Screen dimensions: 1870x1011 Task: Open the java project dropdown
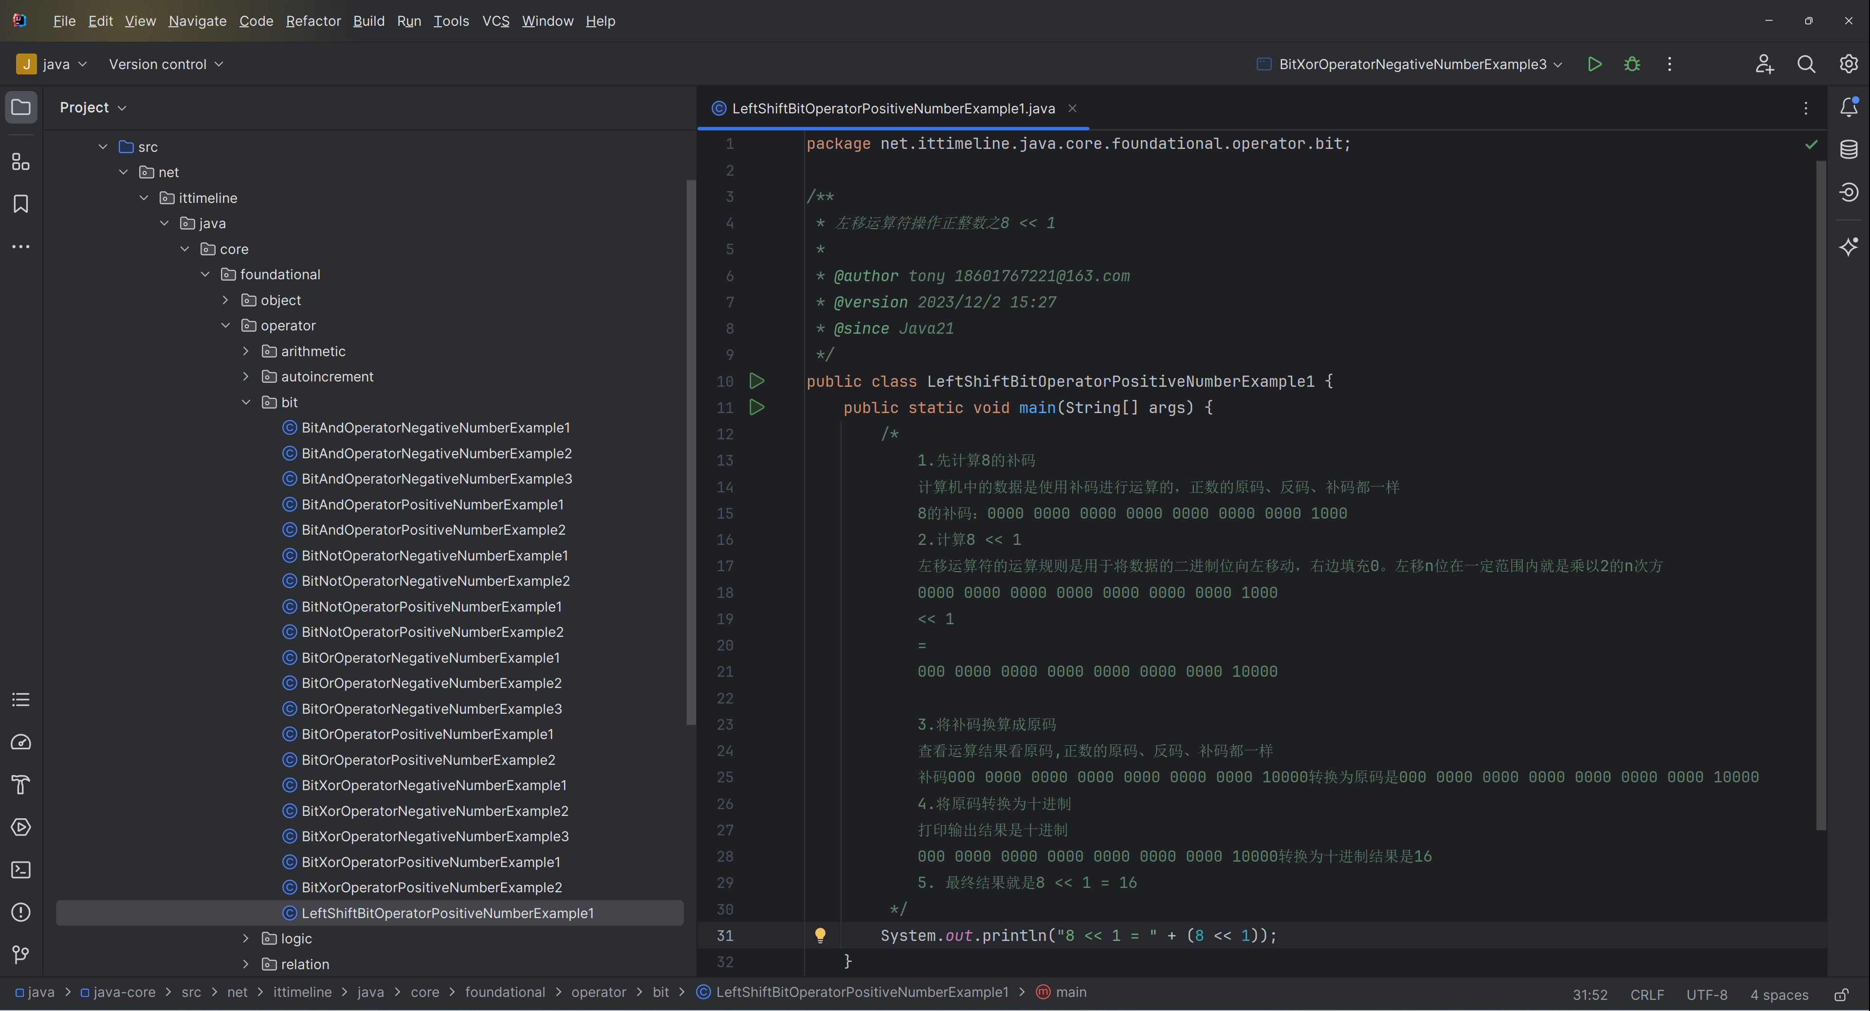point(52,64)
